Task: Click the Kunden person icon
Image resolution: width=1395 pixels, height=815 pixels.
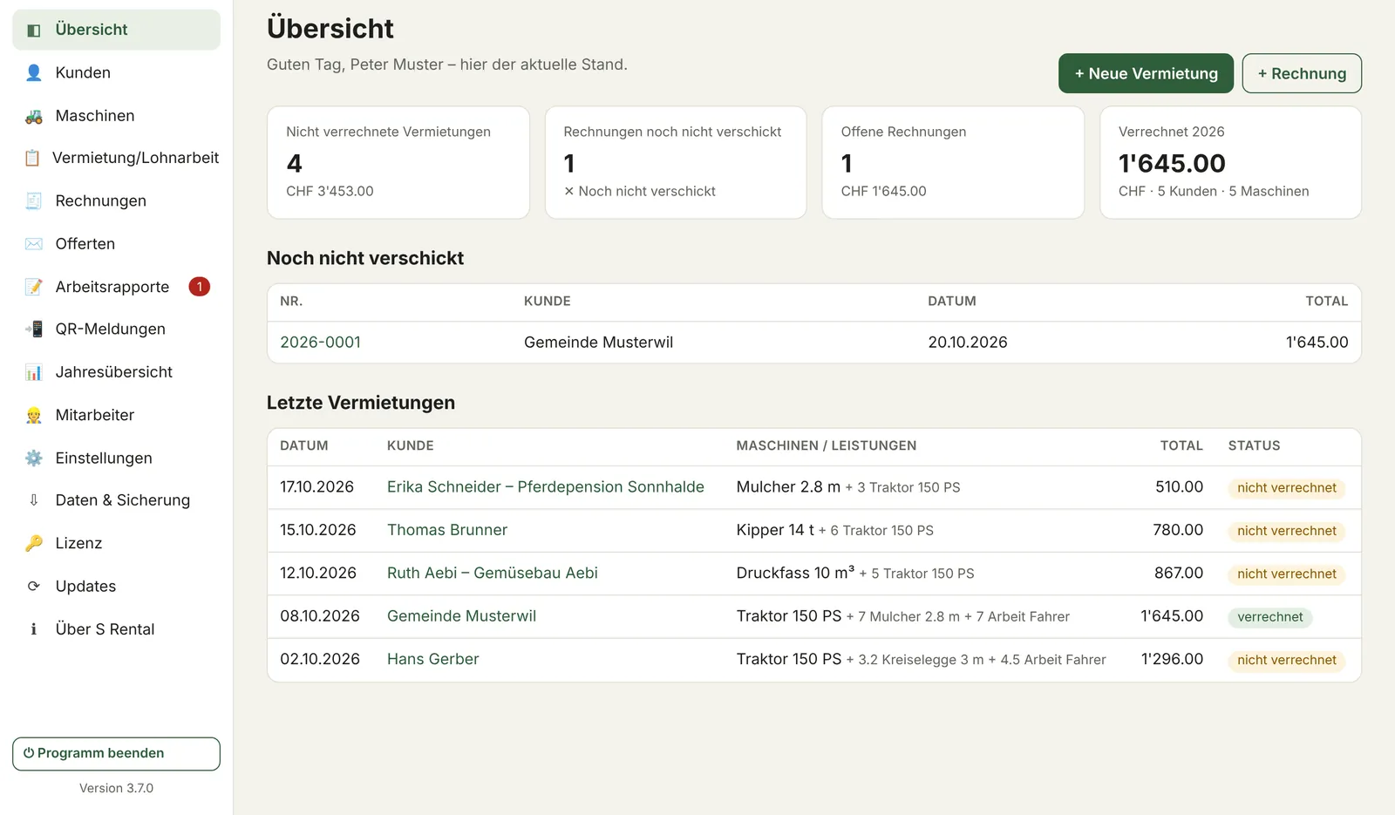Action: (33, 73)
